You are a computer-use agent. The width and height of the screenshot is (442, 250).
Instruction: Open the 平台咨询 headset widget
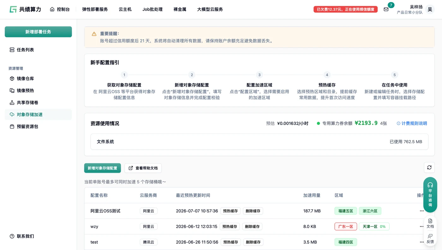coord(430,195)
